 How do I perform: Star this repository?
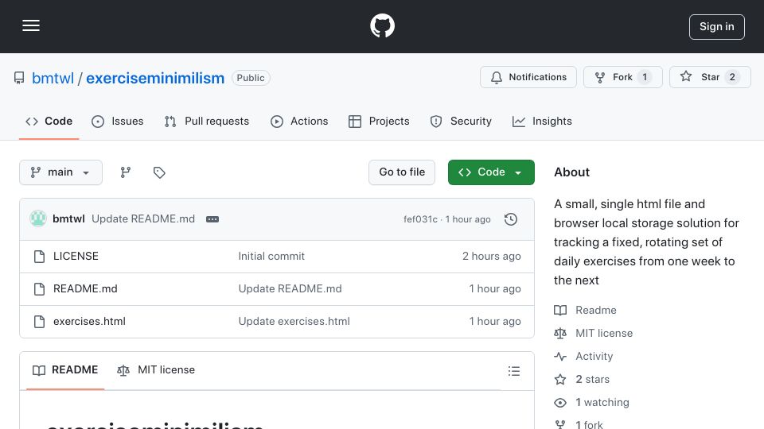click(x=710, y=77)
